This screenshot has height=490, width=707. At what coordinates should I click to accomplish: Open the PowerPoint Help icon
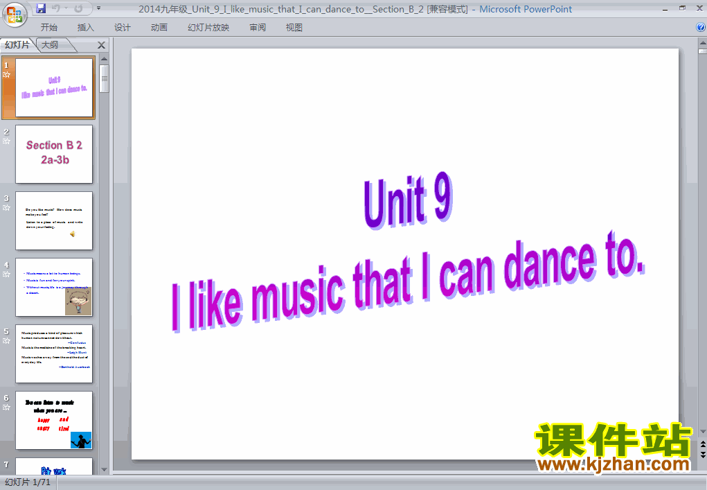click(701, 27)
